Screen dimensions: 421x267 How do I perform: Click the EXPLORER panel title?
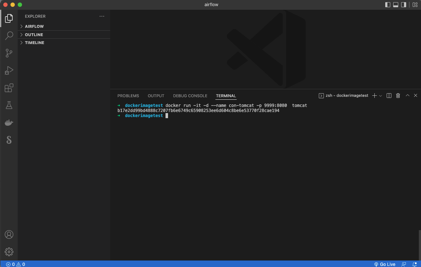[x=35, y=16]
